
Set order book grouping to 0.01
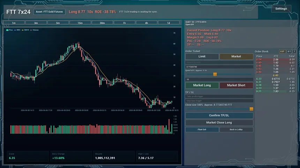point(282,51)
